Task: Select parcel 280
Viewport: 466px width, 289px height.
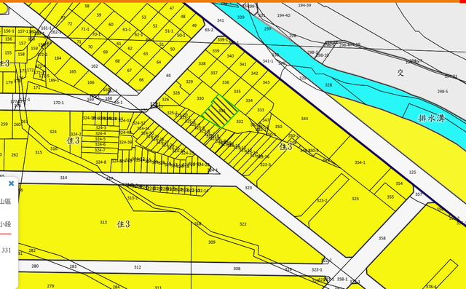Action: tap(35, 266)
